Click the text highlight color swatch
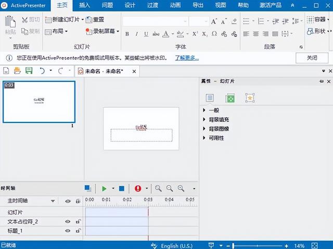The height and width of the screenshot is (249, 333). coord(181,34)
